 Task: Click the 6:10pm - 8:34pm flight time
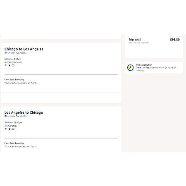13,59
